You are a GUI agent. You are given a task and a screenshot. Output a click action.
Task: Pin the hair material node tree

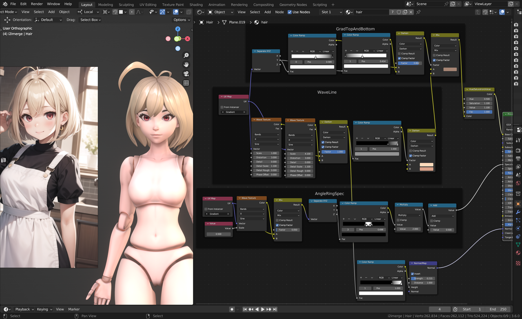418,12
